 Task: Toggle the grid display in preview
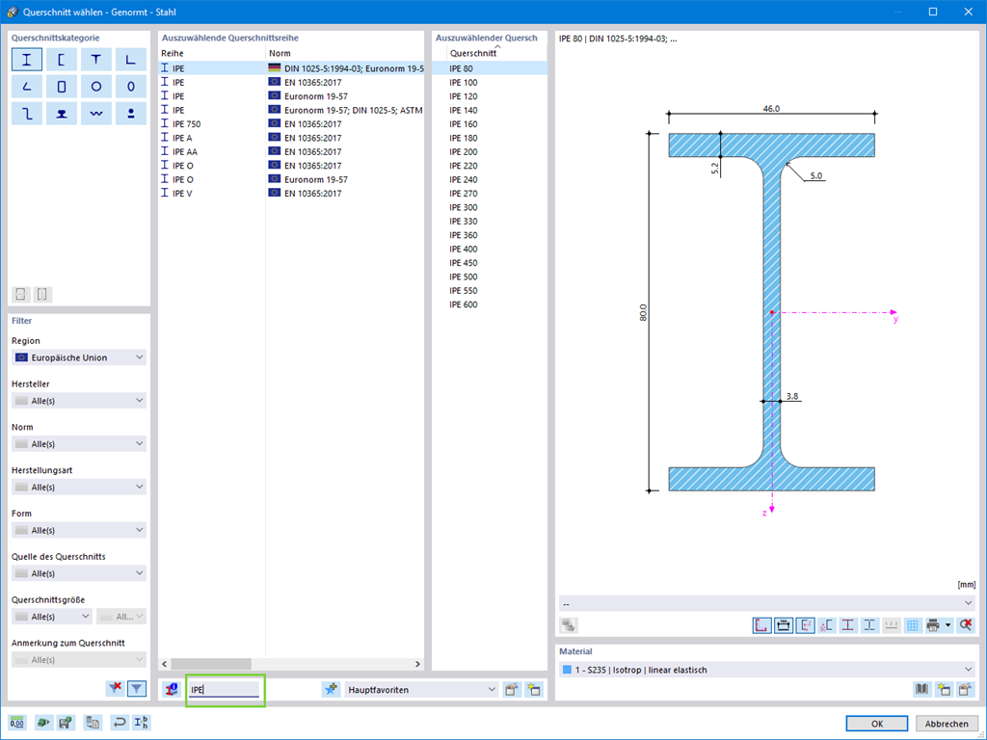point(912,625)
